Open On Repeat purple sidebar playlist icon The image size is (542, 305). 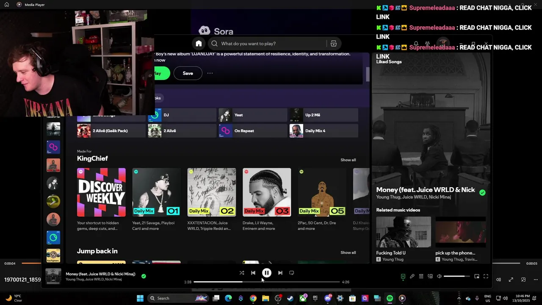53,147
